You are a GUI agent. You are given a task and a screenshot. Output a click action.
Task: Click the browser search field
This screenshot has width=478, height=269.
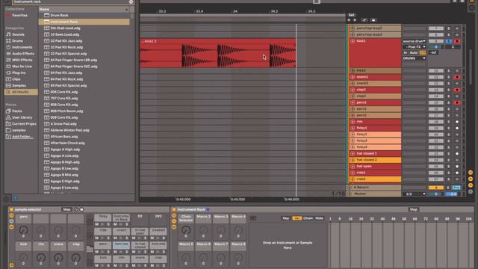point(70,1)
